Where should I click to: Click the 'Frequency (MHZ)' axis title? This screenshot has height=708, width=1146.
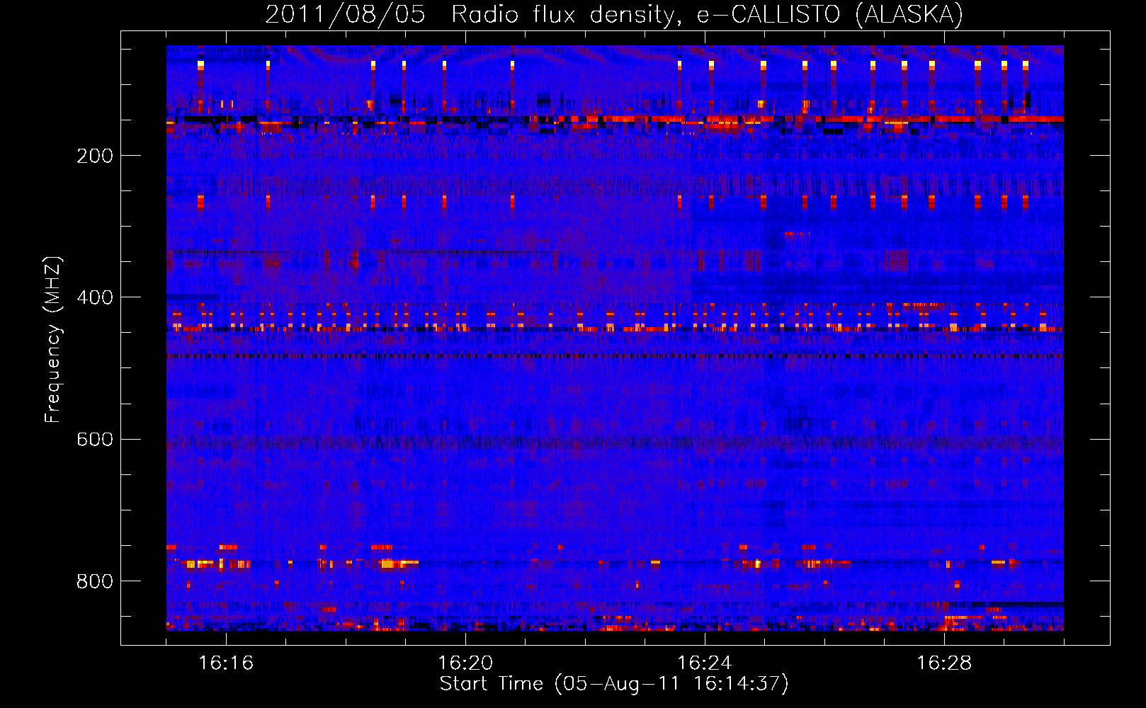click(53, 339)
